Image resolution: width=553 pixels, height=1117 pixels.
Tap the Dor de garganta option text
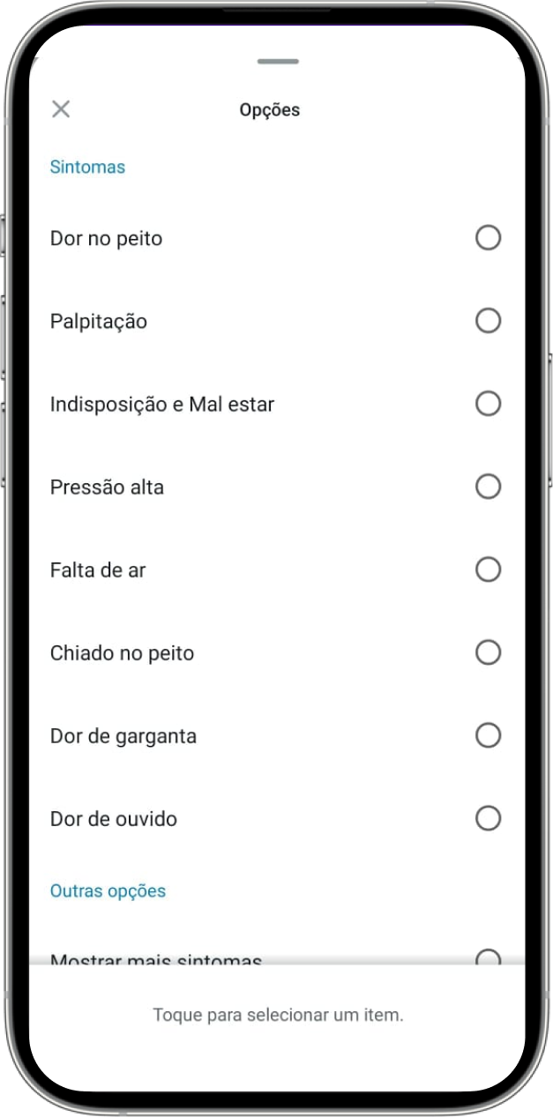[123, 736]
